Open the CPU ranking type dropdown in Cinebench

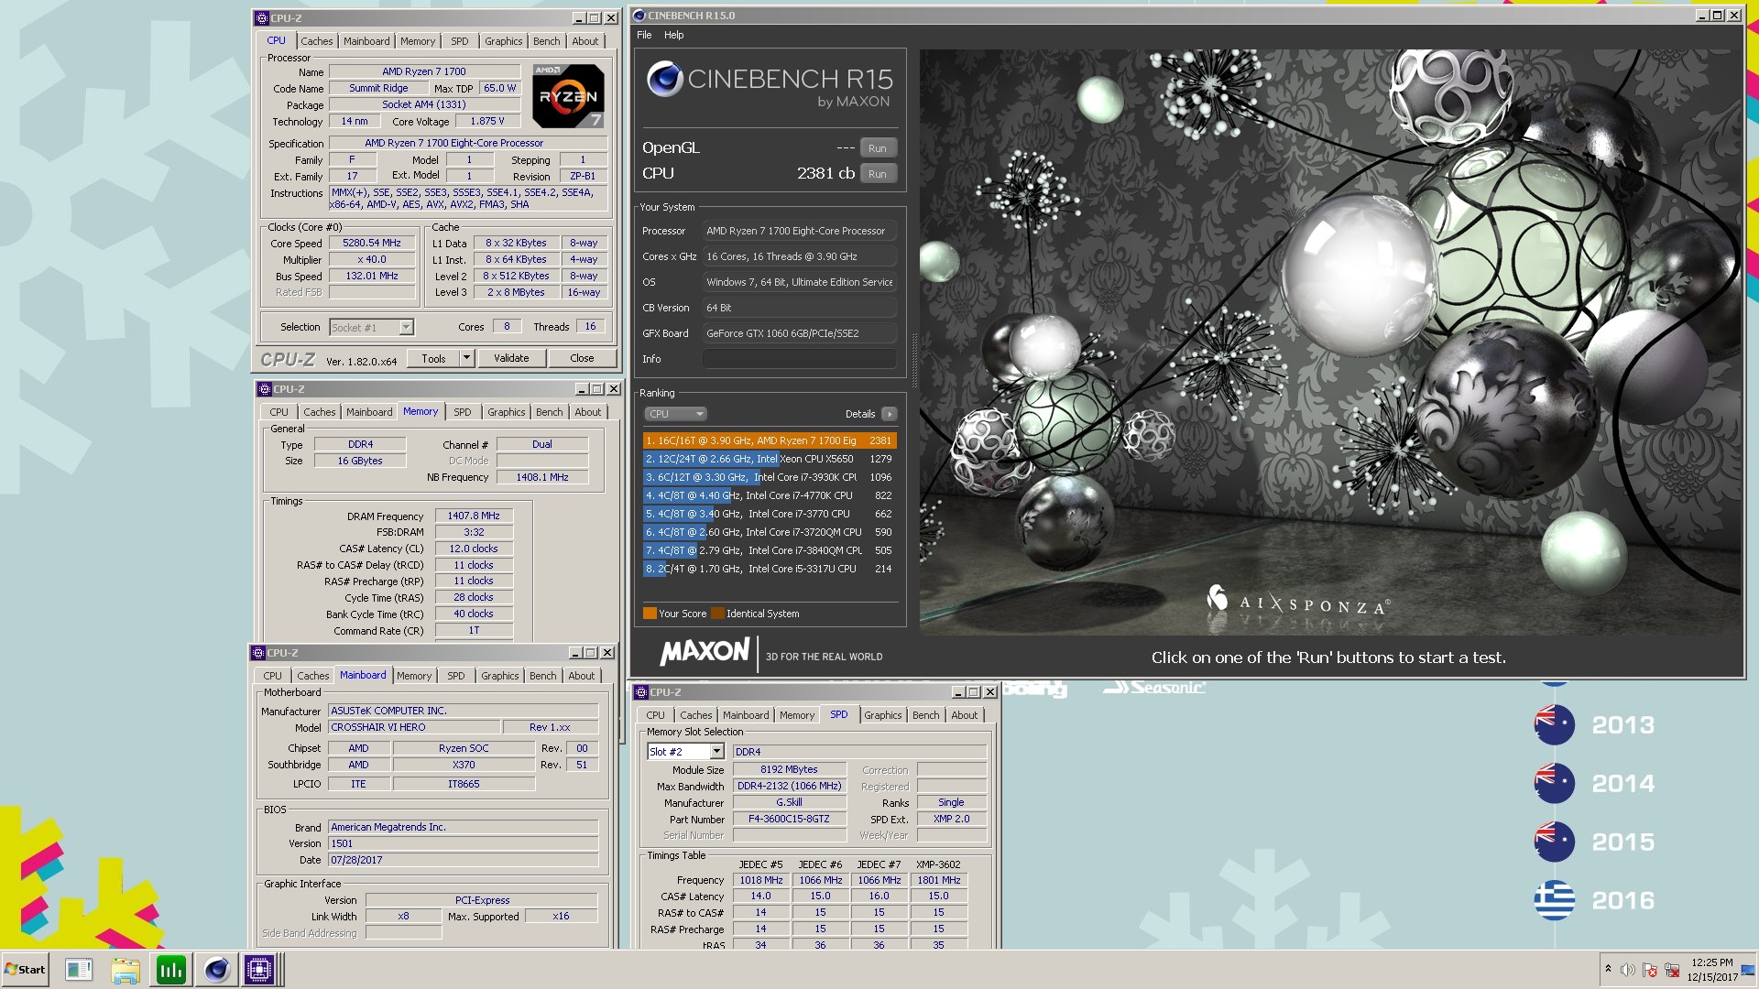[675, 414]
